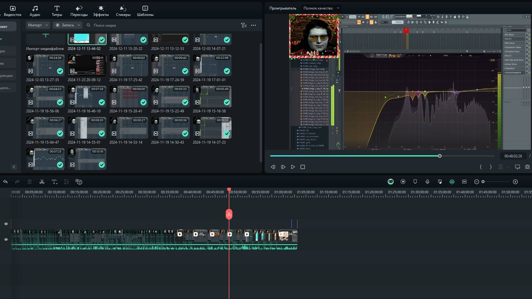532x299 pixels.
Task: Undo the last action
Action: click(5, 182)
